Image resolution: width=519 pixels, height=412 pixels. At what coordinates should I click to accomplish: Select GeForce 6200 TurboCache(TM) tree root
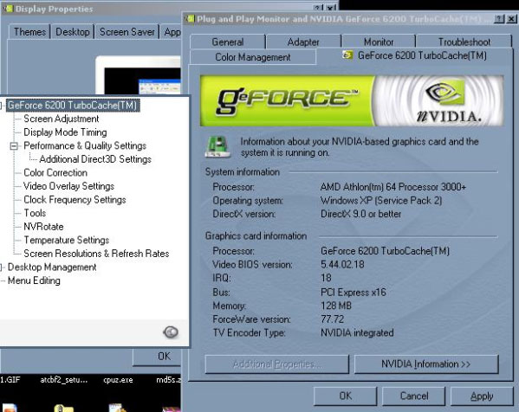pos(73,105)
